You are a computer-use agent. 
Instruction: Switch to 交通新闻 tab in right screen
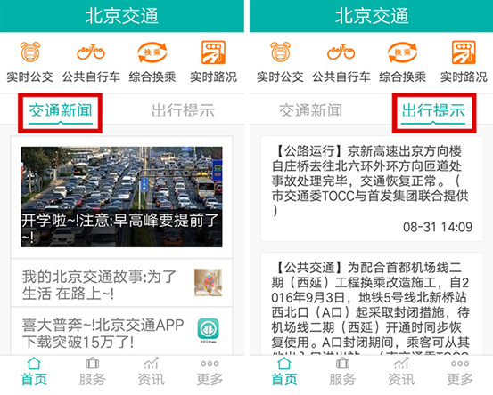(x=310, y=110)
